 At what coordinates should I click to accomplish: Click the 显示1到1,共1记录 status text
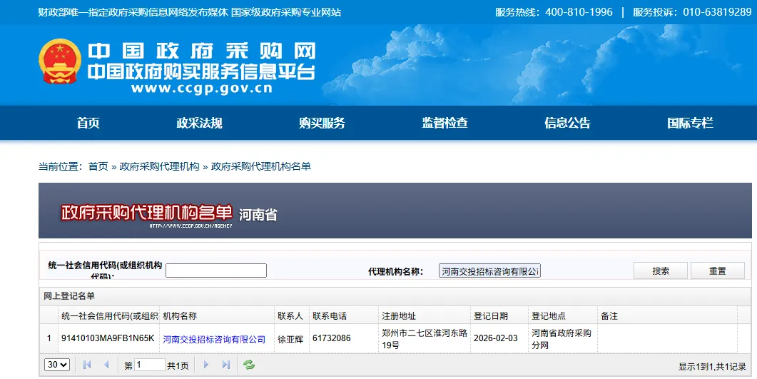click(x=712, y=366)
